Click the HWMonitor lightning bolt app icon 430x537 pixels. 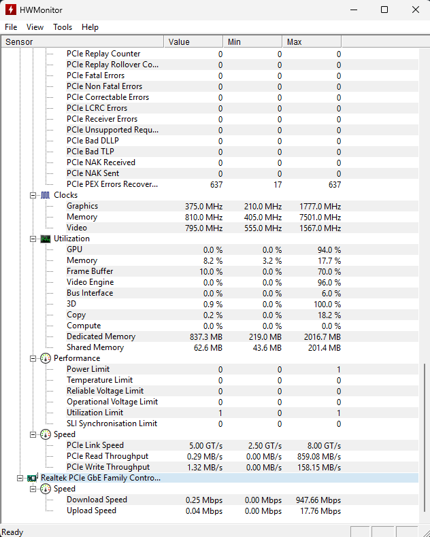pos(11,10)
